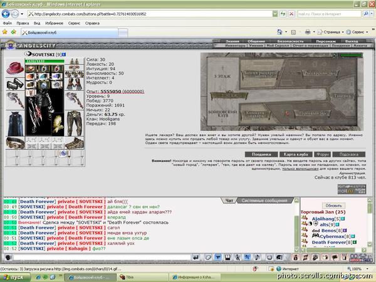Open the search provider dropdown arrow
Screen dimensions: 376x282
tap(372, 14)
